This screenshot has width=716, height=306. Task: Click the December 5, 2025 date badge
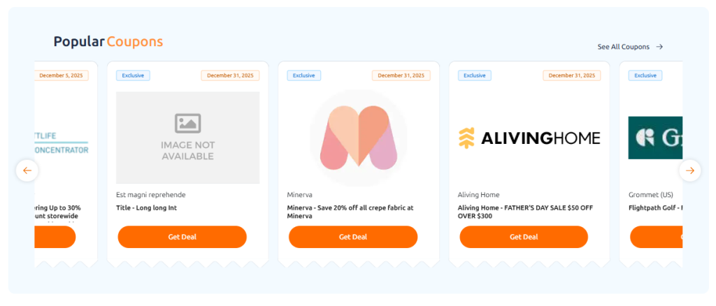pos(62,75)
